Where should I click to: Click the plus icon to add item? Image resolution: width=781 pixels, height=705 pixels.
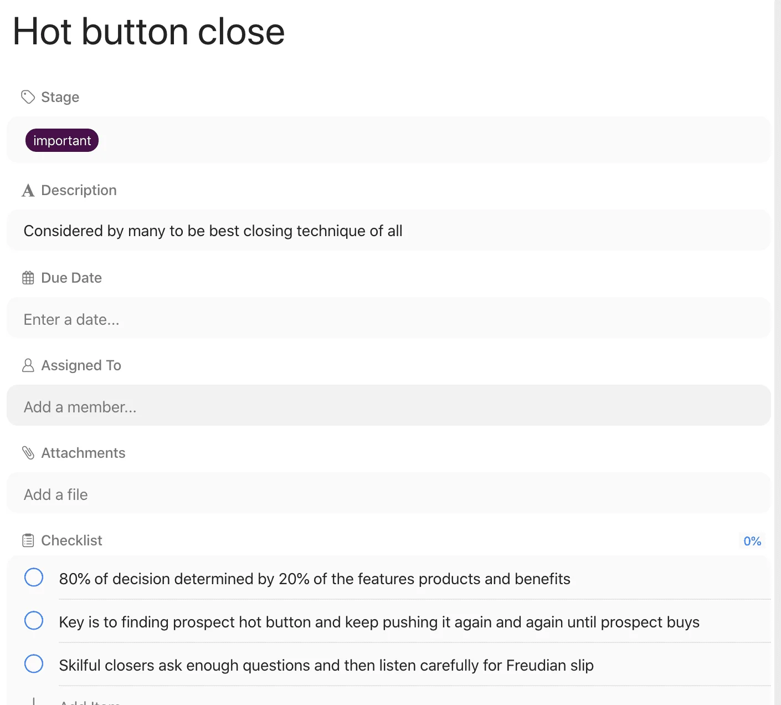coord(34,702)
